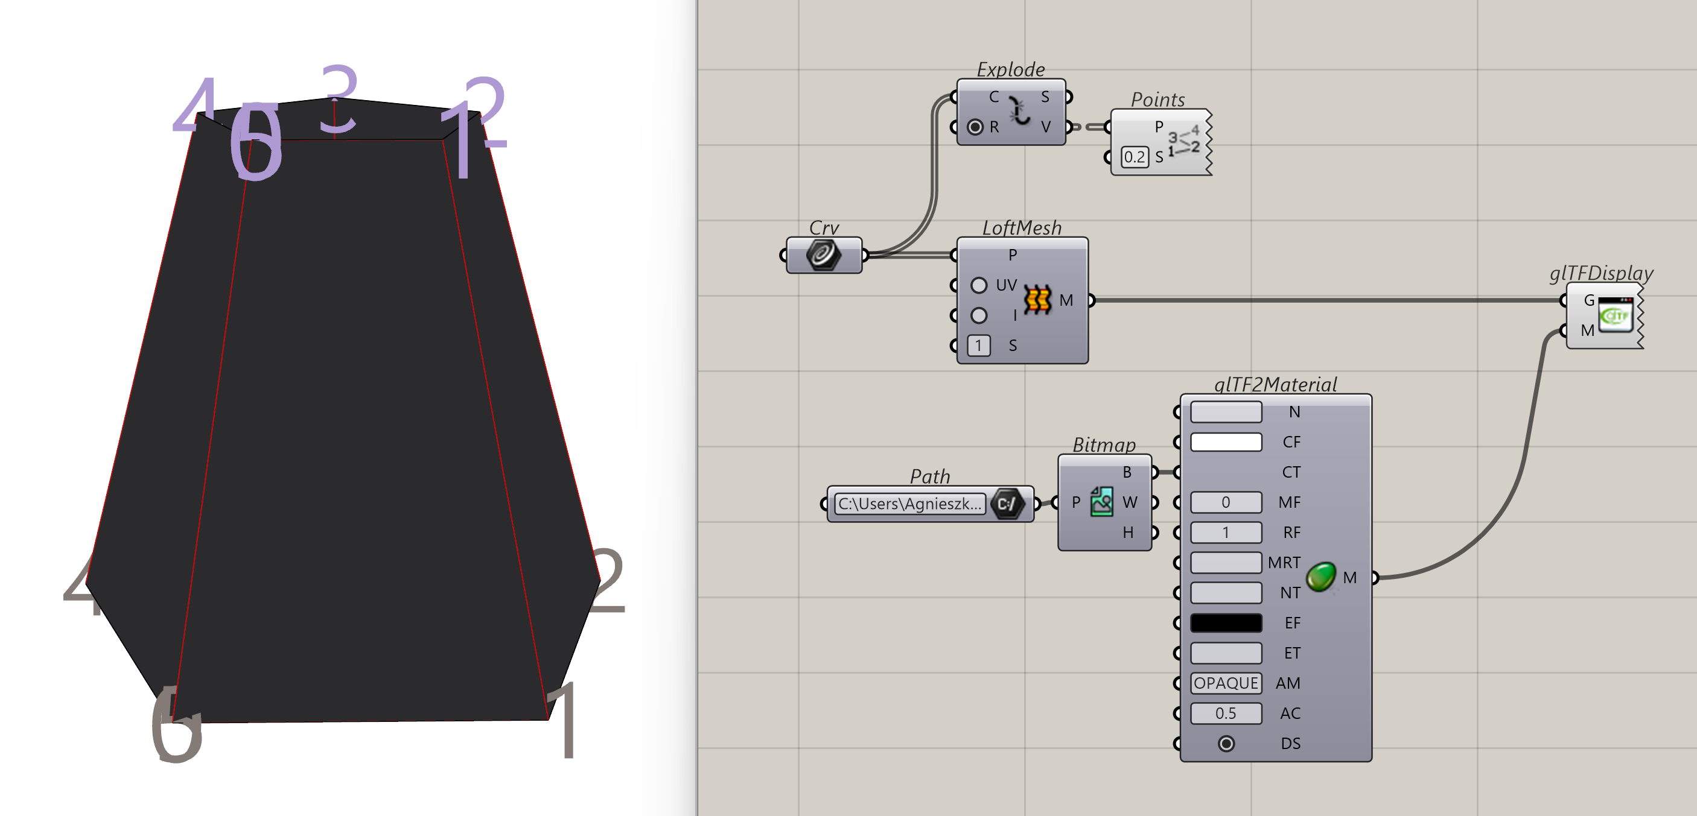Click the file path text field

point(910,504)
